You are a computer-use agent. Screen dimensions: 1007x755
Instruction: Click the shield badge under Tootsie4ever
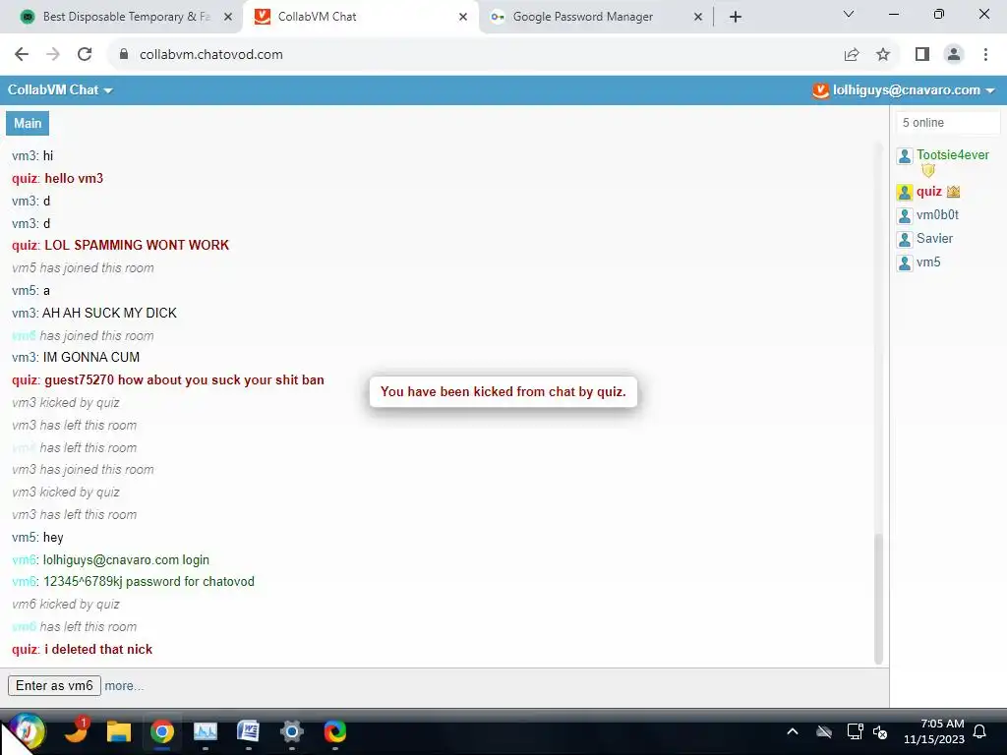coord(928,171)
